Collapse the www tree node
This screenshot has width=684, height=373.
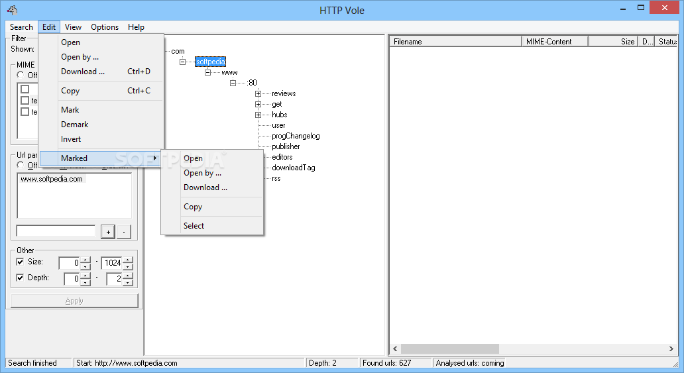[207, 72]
